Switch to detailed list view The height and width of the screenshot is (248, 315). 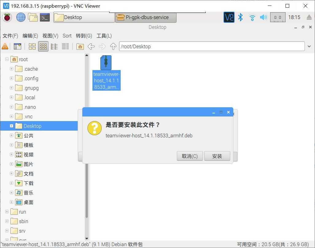(65, 46)
